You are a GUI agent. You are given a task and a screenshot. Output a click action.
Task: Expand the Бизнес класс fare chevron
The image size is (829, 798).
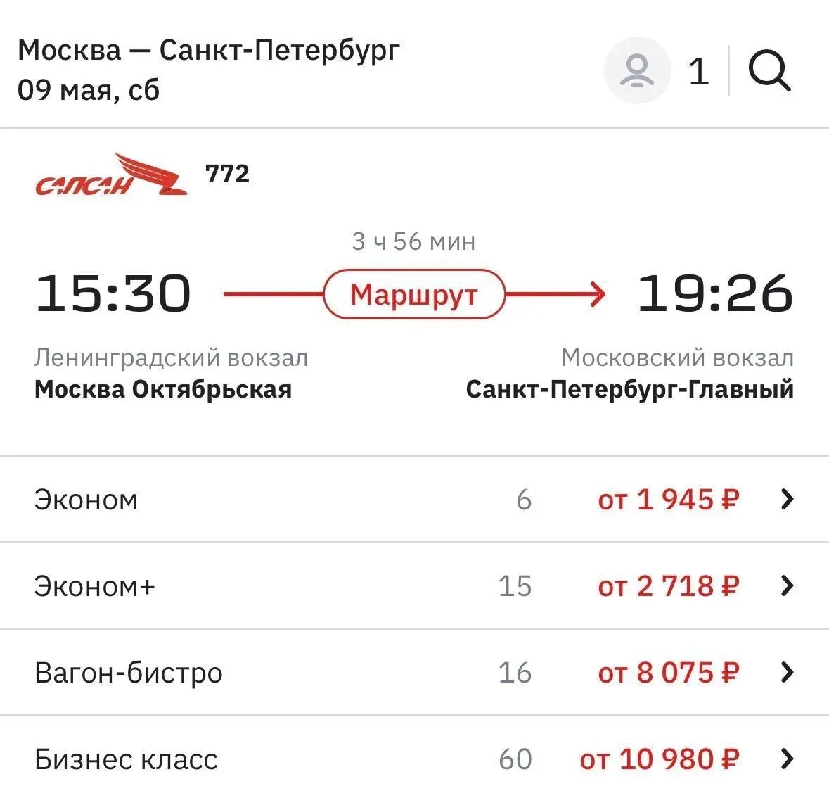788,759
